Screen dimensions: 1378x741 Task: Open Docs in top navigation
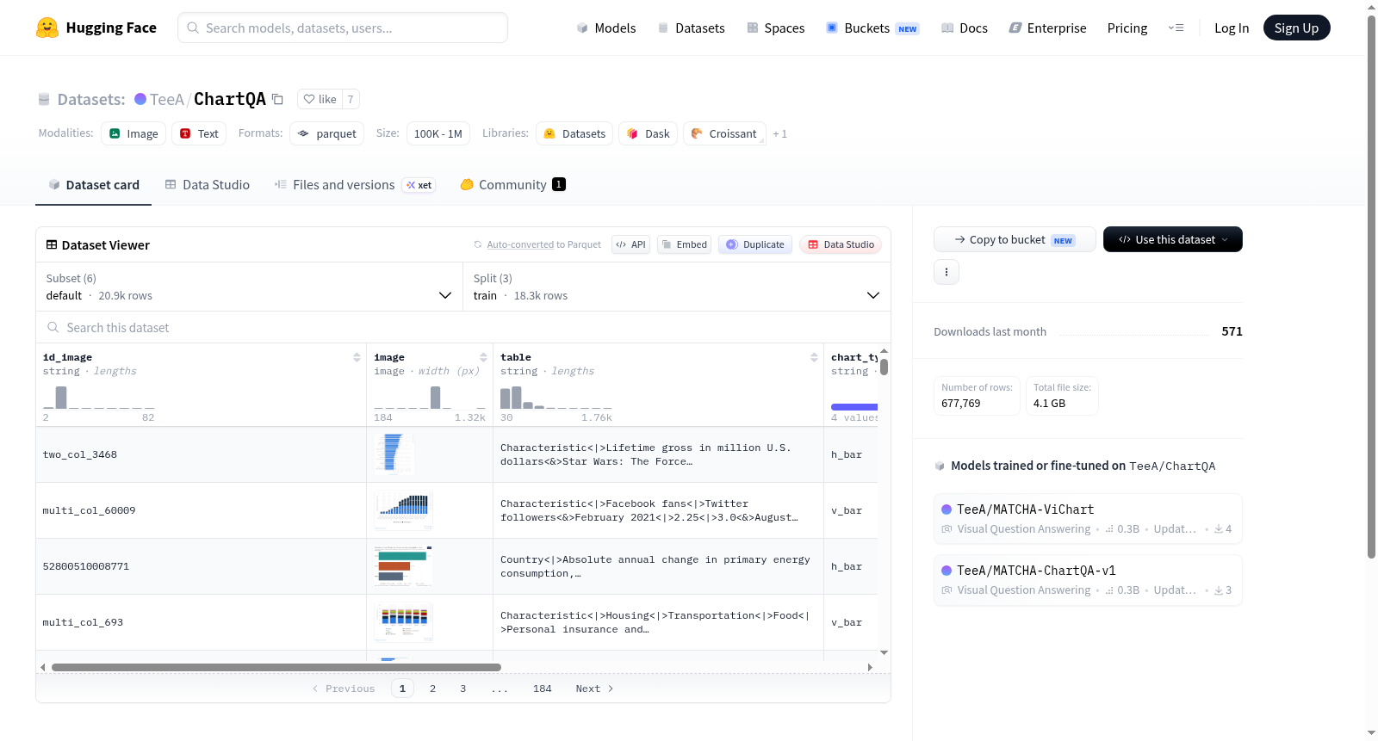coord(965,28)
